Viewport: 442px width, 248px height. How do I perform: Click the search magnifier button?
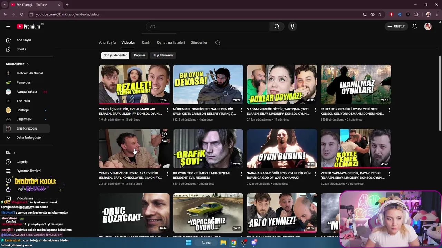click(277, 27)
